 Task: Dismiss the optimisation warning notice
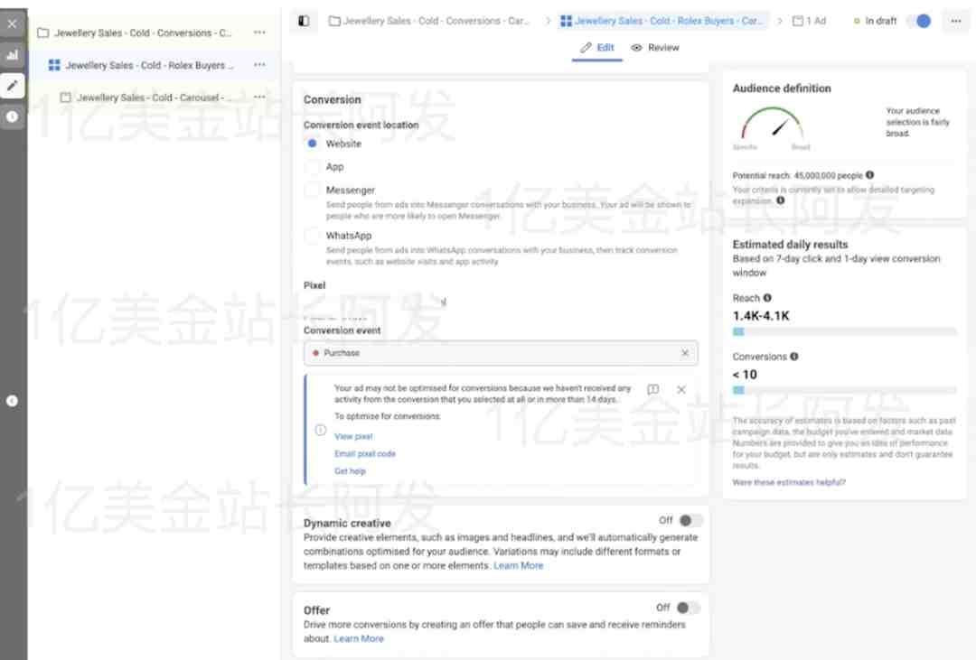click(681, 389)
